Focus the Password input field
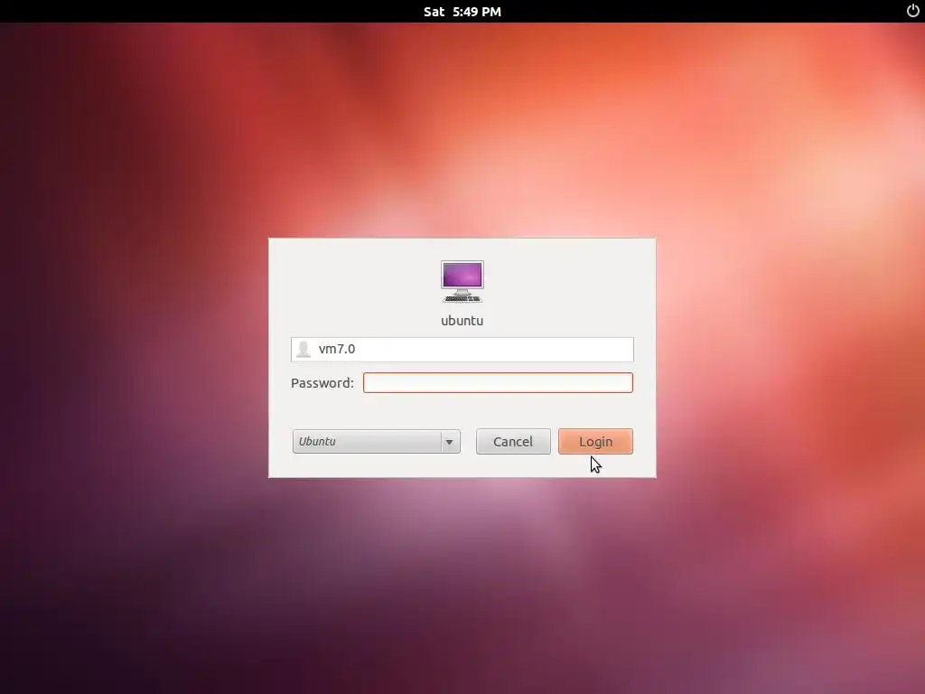 498,382
